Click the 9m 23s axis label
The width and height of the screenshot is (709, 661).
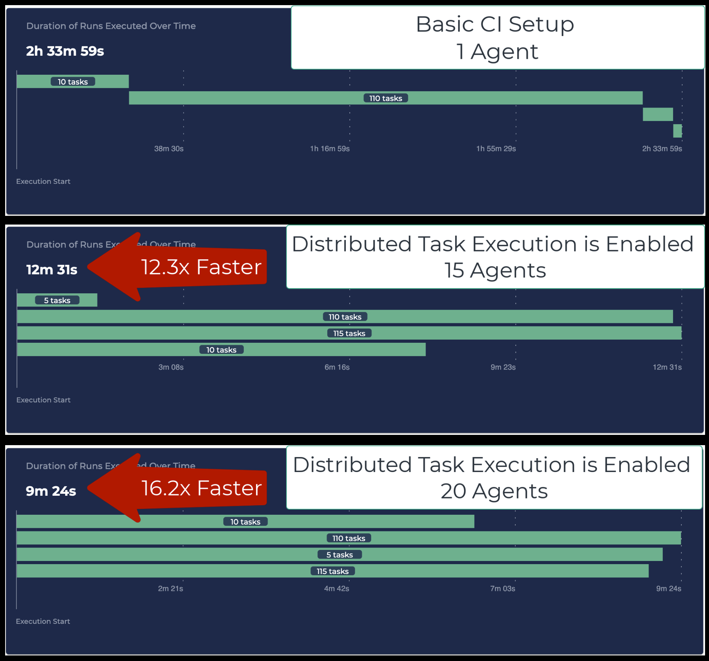tap(503, 367)
